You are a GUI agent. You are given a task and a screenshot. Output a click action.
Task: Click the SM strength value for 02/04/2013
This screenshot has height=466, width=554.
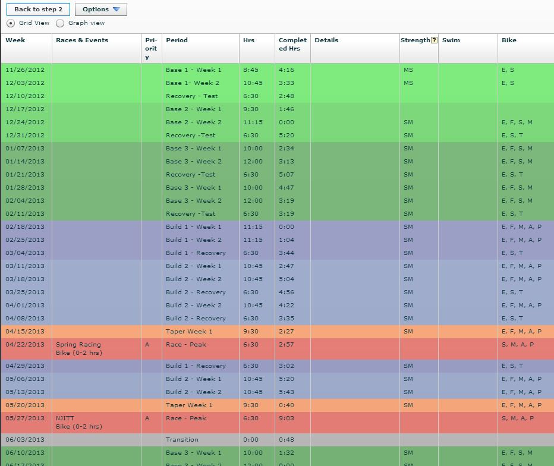pyautogui.click(x=408, y=201)
